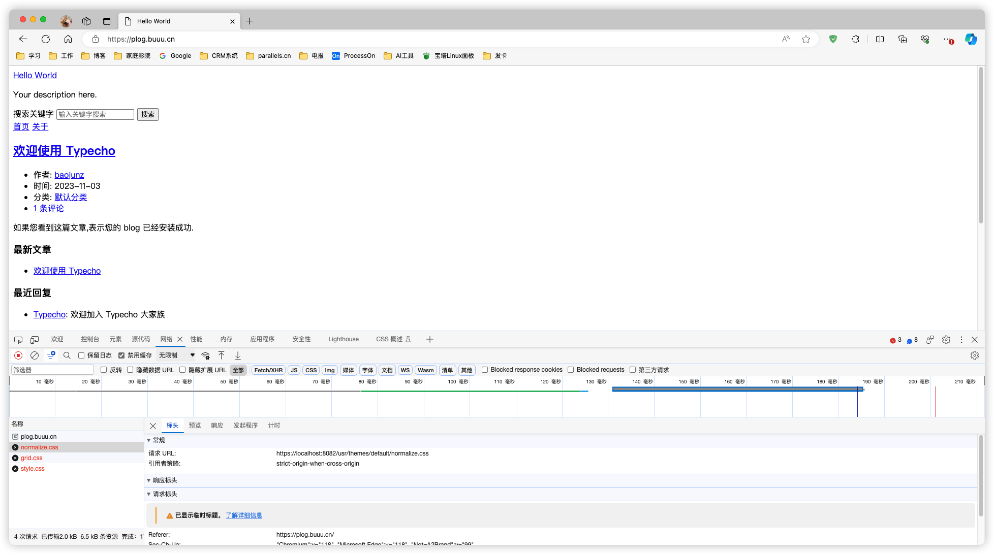Switch to the 控制台 DevTools tab
The image size is (994, 554).
90,339
